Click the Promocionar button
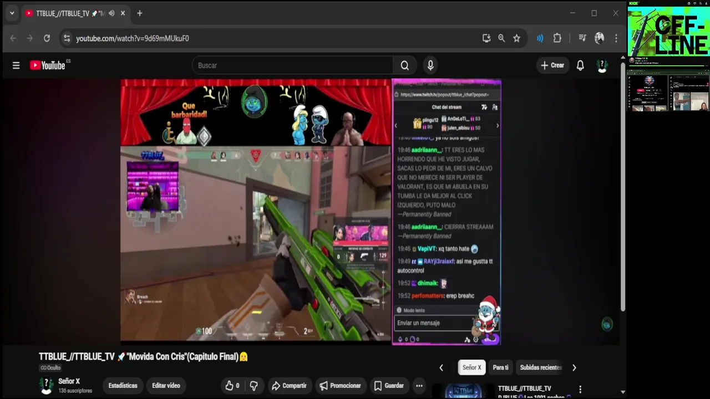Viewport: 710px width, 399px height. point(340,386)
